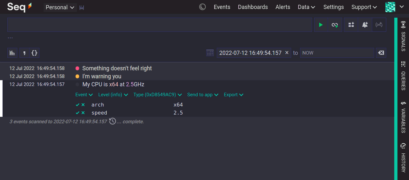Click the dark info level dot
This screenshot has width=409, height=180.
pyautogui.click(x=77, y=84)
